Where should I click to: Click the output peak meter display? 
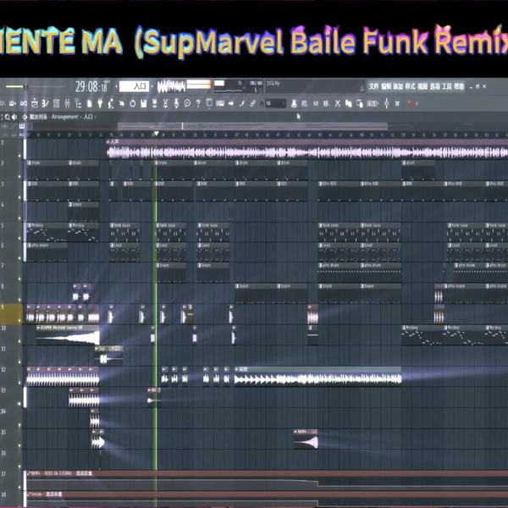point(199,85)
